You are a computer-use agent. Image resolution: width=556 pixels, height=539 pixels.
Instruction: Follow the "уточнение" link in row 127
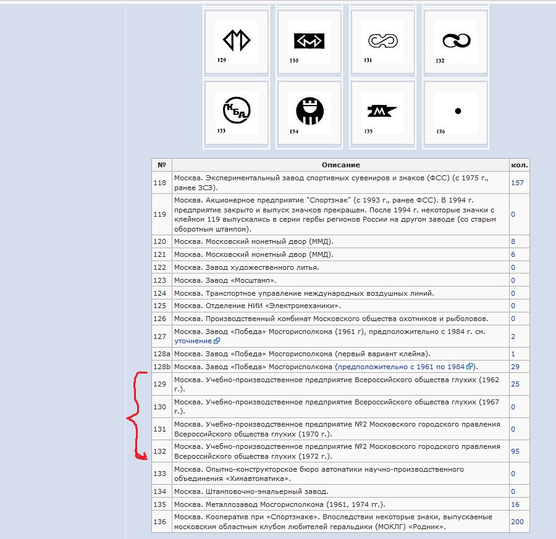pyautogui.click(x=193, y=341)
